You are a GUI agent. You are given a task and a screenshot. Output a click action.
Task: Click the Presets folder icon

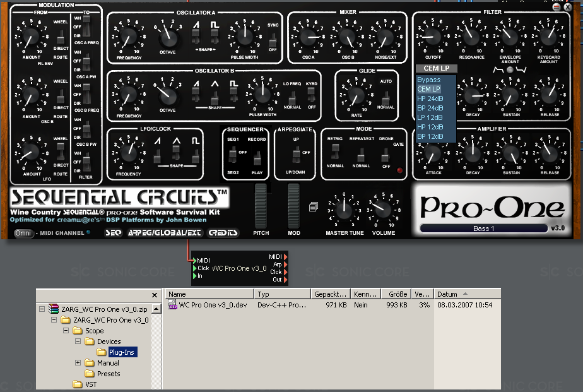(x=89, y=374)
